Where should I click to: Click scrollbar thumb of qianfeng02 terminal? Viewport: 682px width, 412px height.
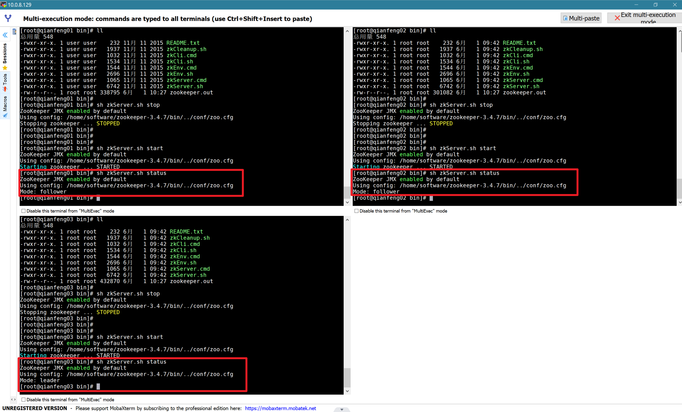click(x=680, y=188)
